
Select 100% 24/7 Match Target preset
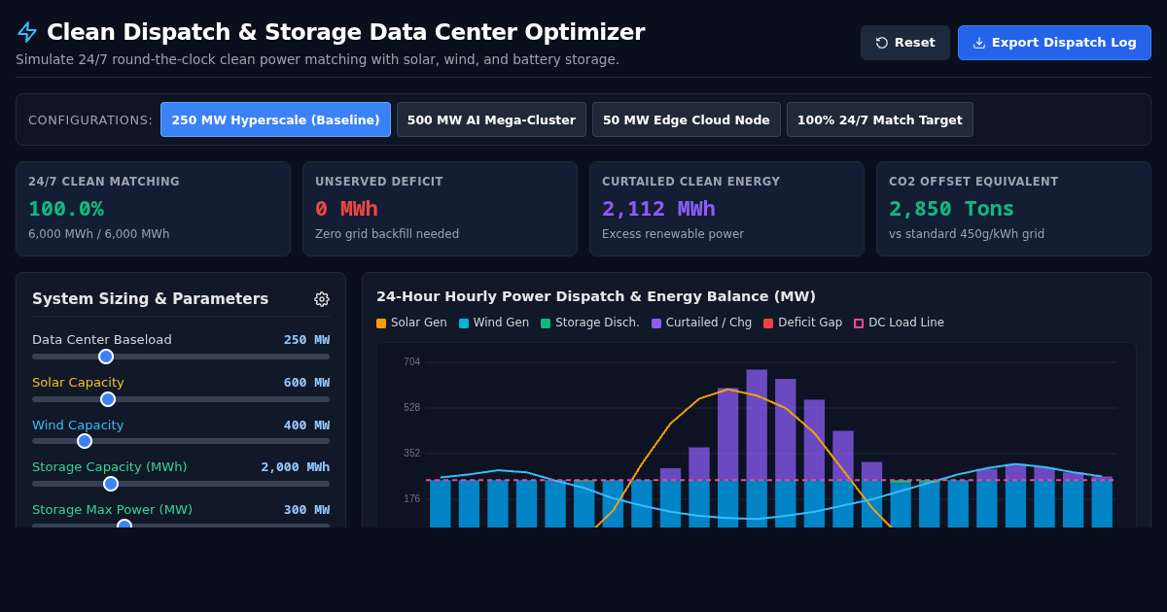(x=879, y=119)
